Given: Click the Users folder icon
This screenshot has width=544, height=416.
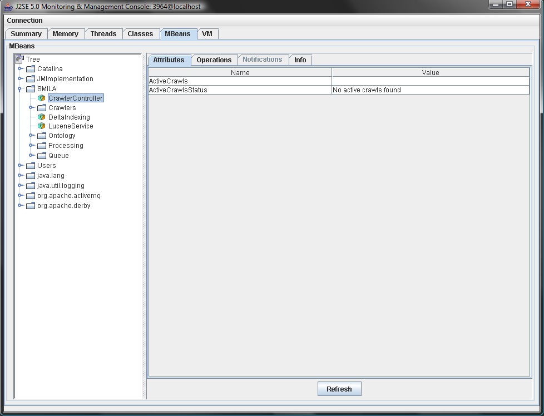Looking at the screenshot, I should [31, 166].
